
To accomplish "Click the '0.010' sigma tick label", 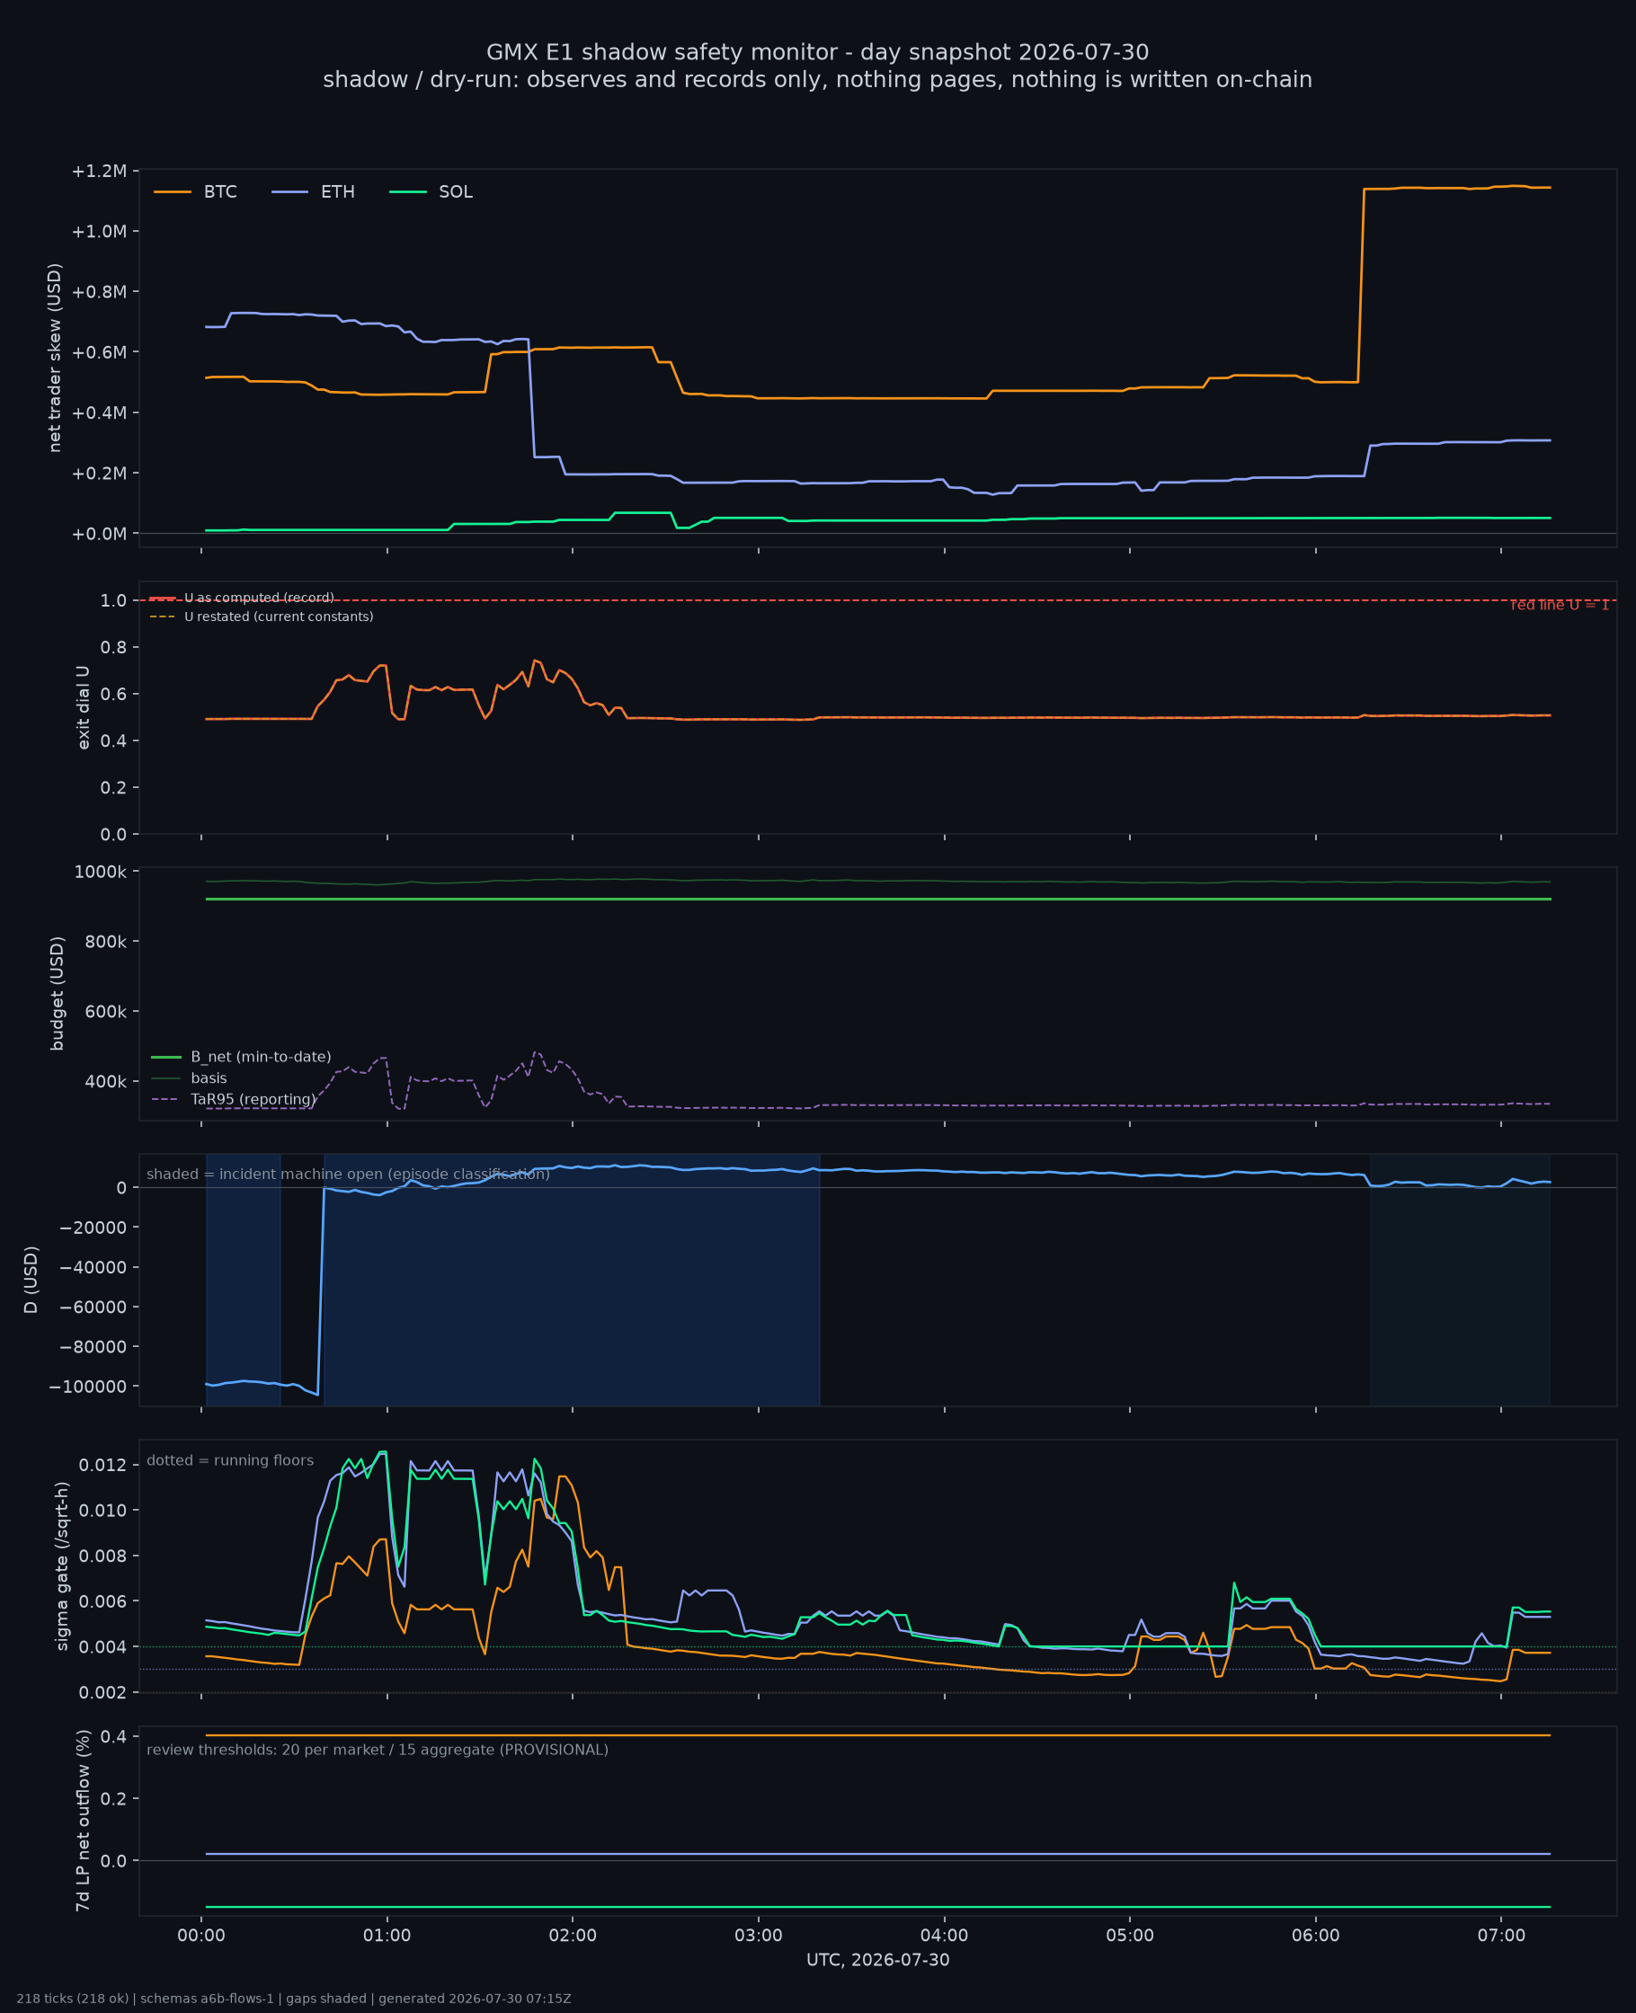I will coord(102,1511).
